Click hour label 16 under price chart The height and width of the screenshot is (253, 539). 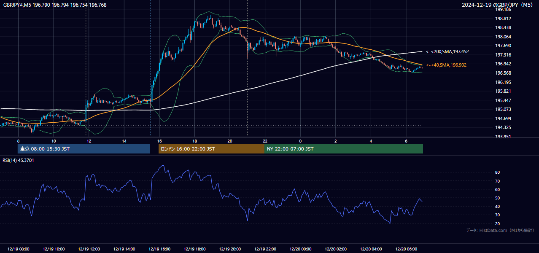click(159, 141)
